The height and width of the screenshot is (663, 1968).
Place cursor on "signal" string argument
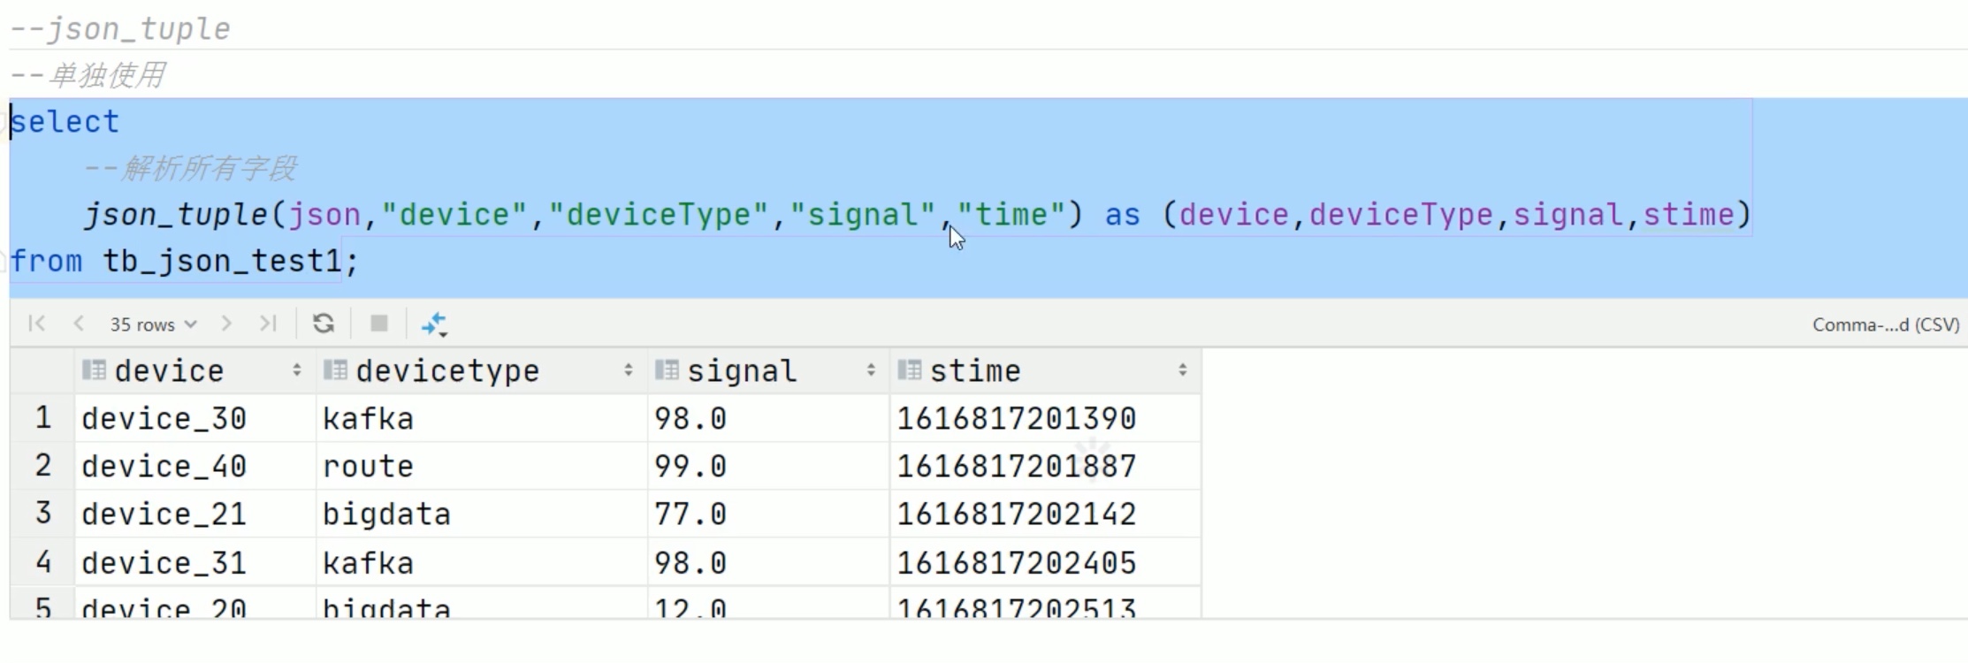tap(863, 215)
